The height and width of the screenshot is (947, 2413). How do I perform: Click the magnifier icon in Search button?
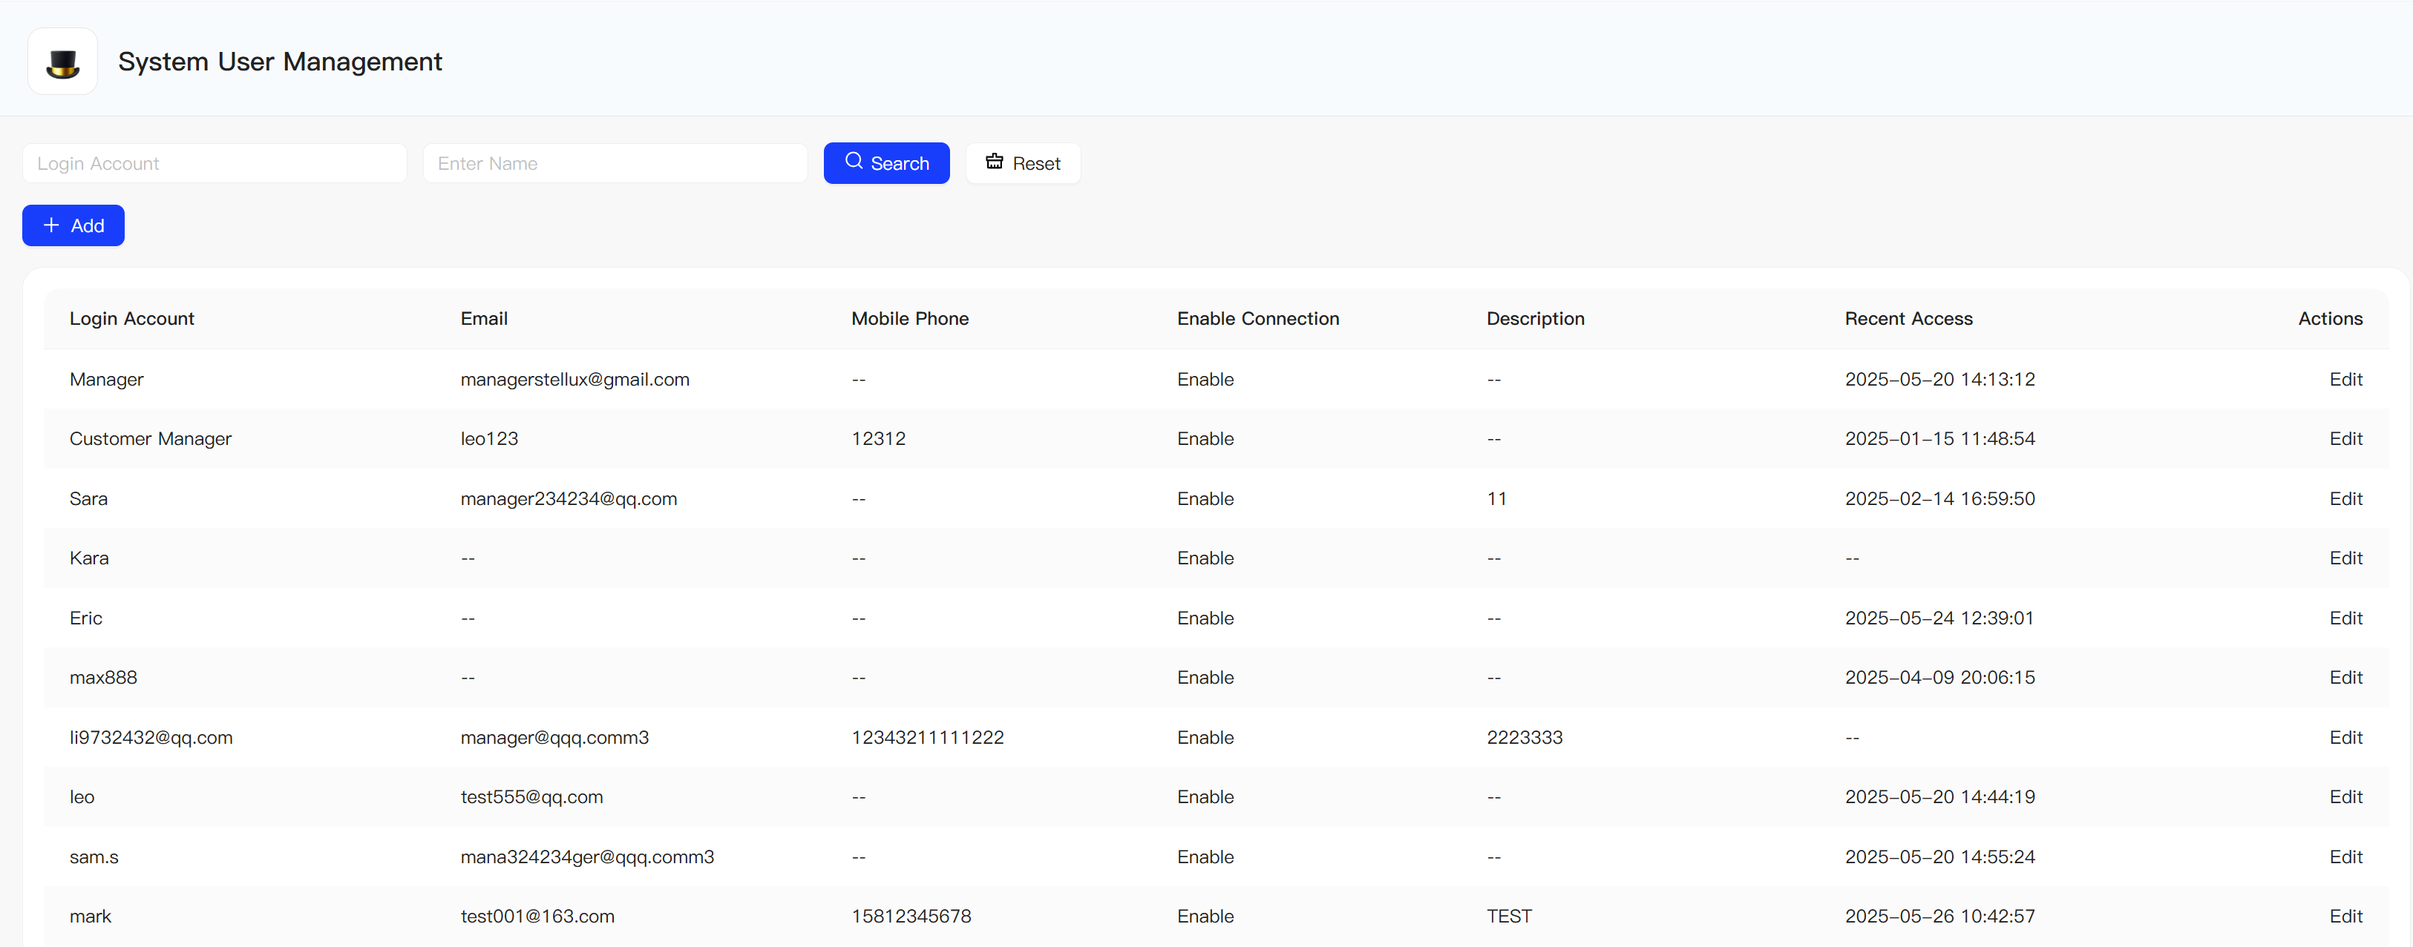coord(854,162)
